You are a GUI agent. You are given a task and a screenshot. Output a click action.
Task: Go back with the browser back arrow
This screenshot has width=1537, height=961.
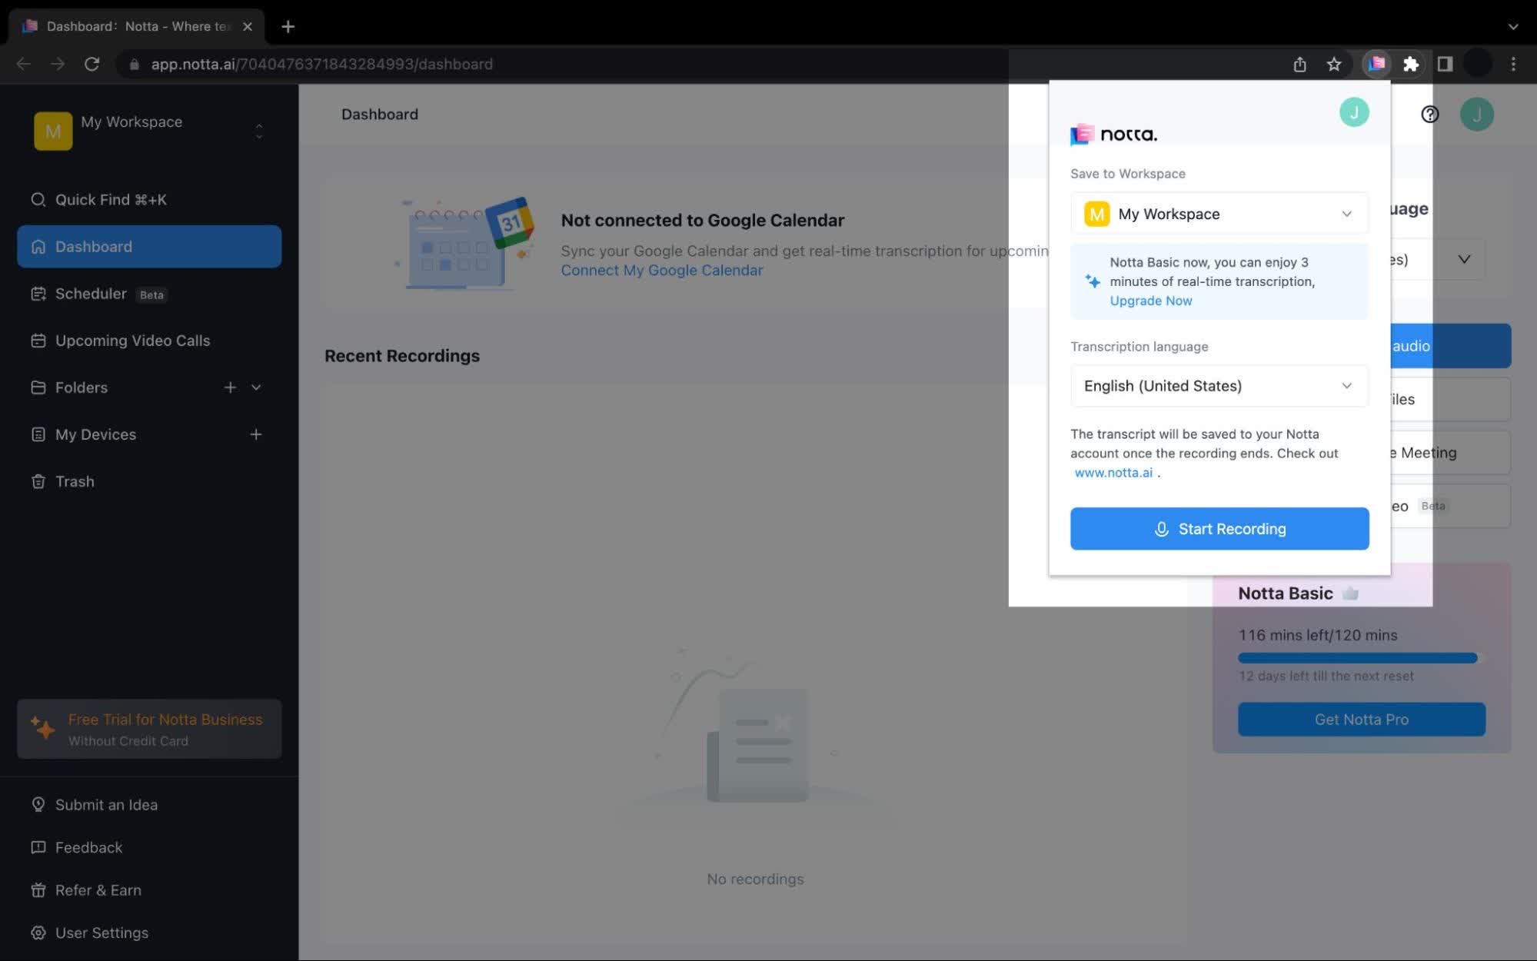point(24,64)
